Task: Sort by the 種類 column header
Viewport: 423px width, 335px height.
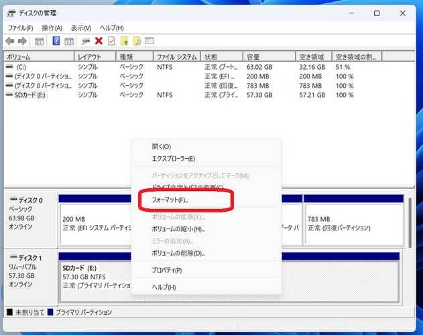Action: click(x=135, y=57)
